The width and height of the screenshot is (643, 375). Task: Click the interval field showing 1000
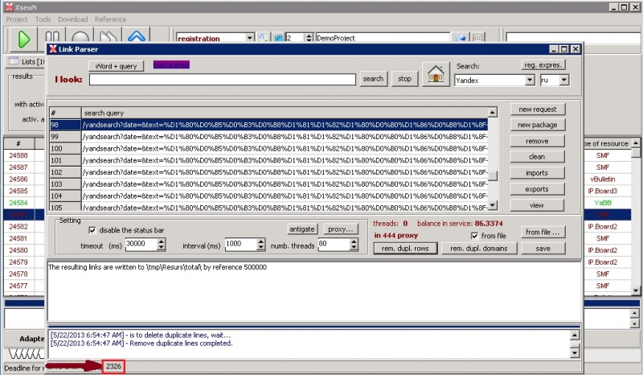click(x=241, y=245)
